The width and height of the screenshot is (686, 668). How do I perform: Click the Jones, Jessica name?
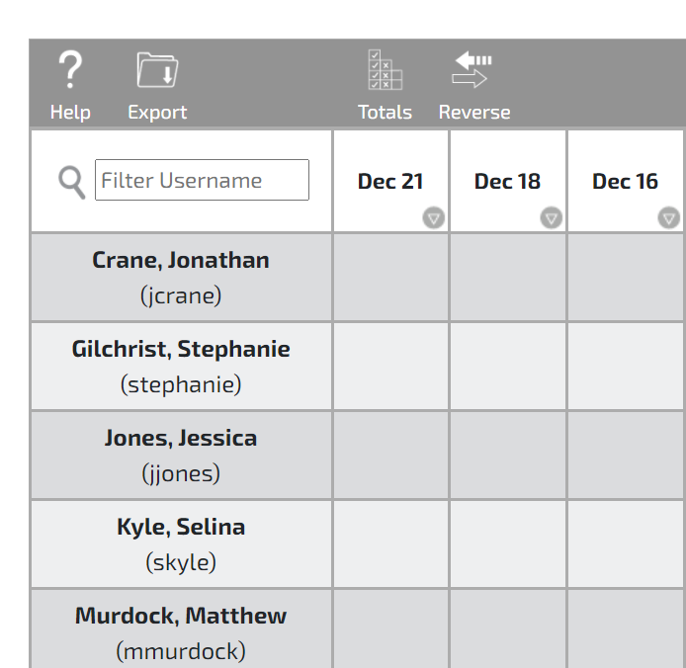pos(181,439)
